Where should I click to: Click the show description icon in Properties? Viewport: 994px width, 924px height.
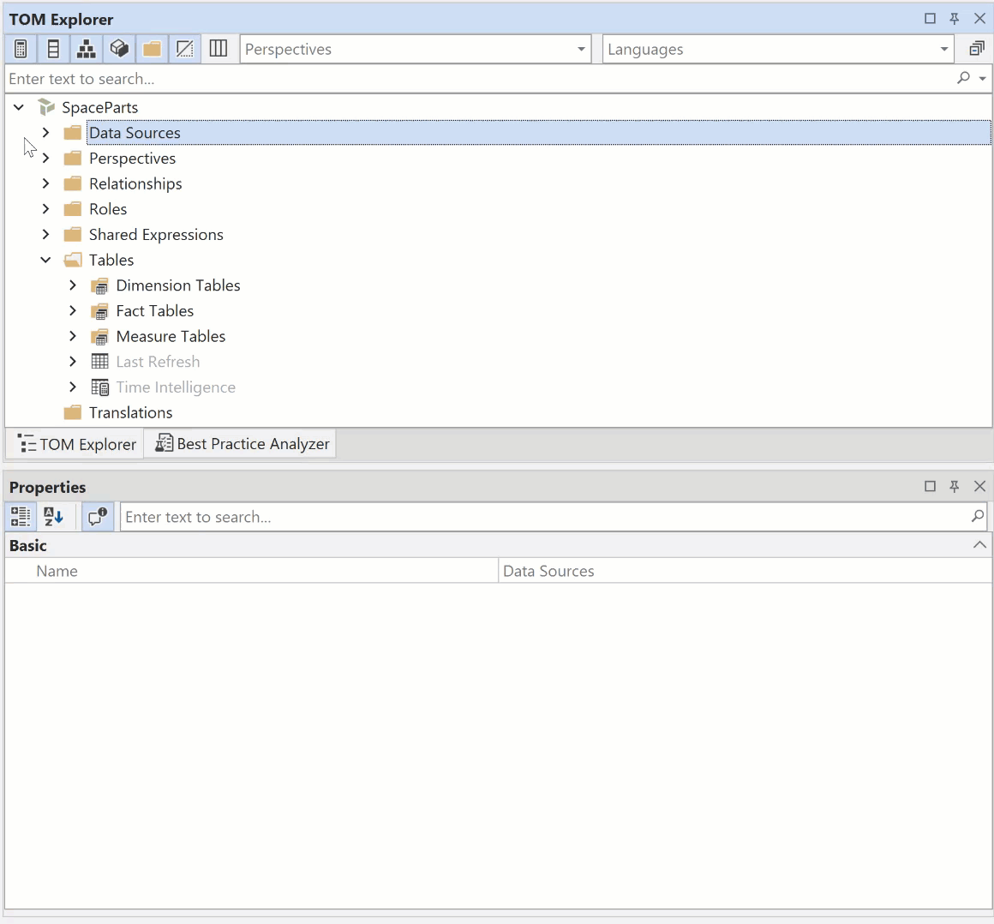click(98, 517)
